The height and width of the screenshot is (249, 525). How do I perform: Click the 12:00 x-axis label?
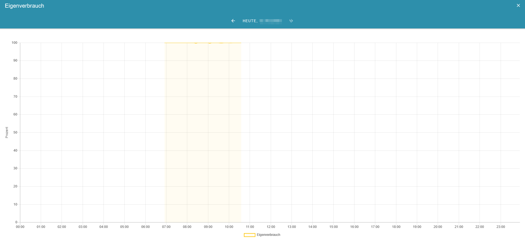pos(271,227)
